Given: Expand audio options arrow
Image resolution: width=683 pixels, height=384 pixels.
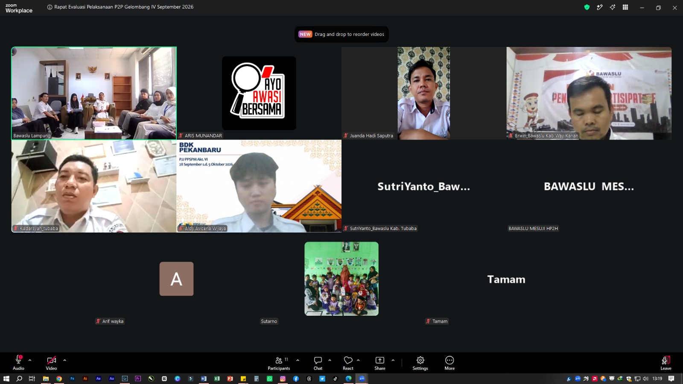Looking at the screenshot, I should click(30, 361).
